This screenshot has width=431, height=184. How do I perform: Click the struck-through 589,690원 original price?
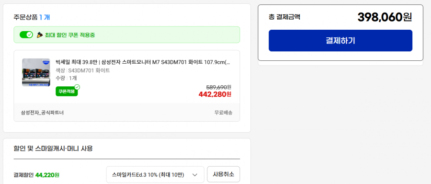coord(218,87)
